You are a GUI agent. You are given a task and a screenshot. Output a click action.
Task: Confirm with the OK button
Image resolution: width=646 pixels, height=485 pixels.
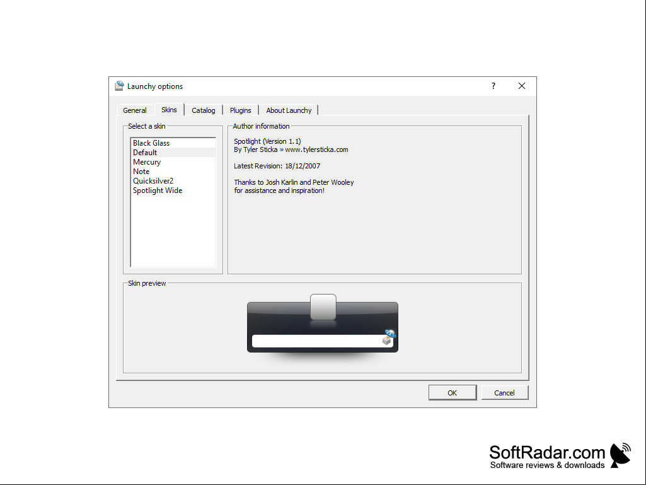453,393
